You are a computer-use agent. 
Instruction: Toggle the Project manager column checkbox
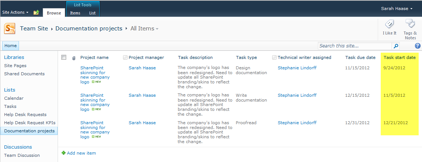[125, 57]
